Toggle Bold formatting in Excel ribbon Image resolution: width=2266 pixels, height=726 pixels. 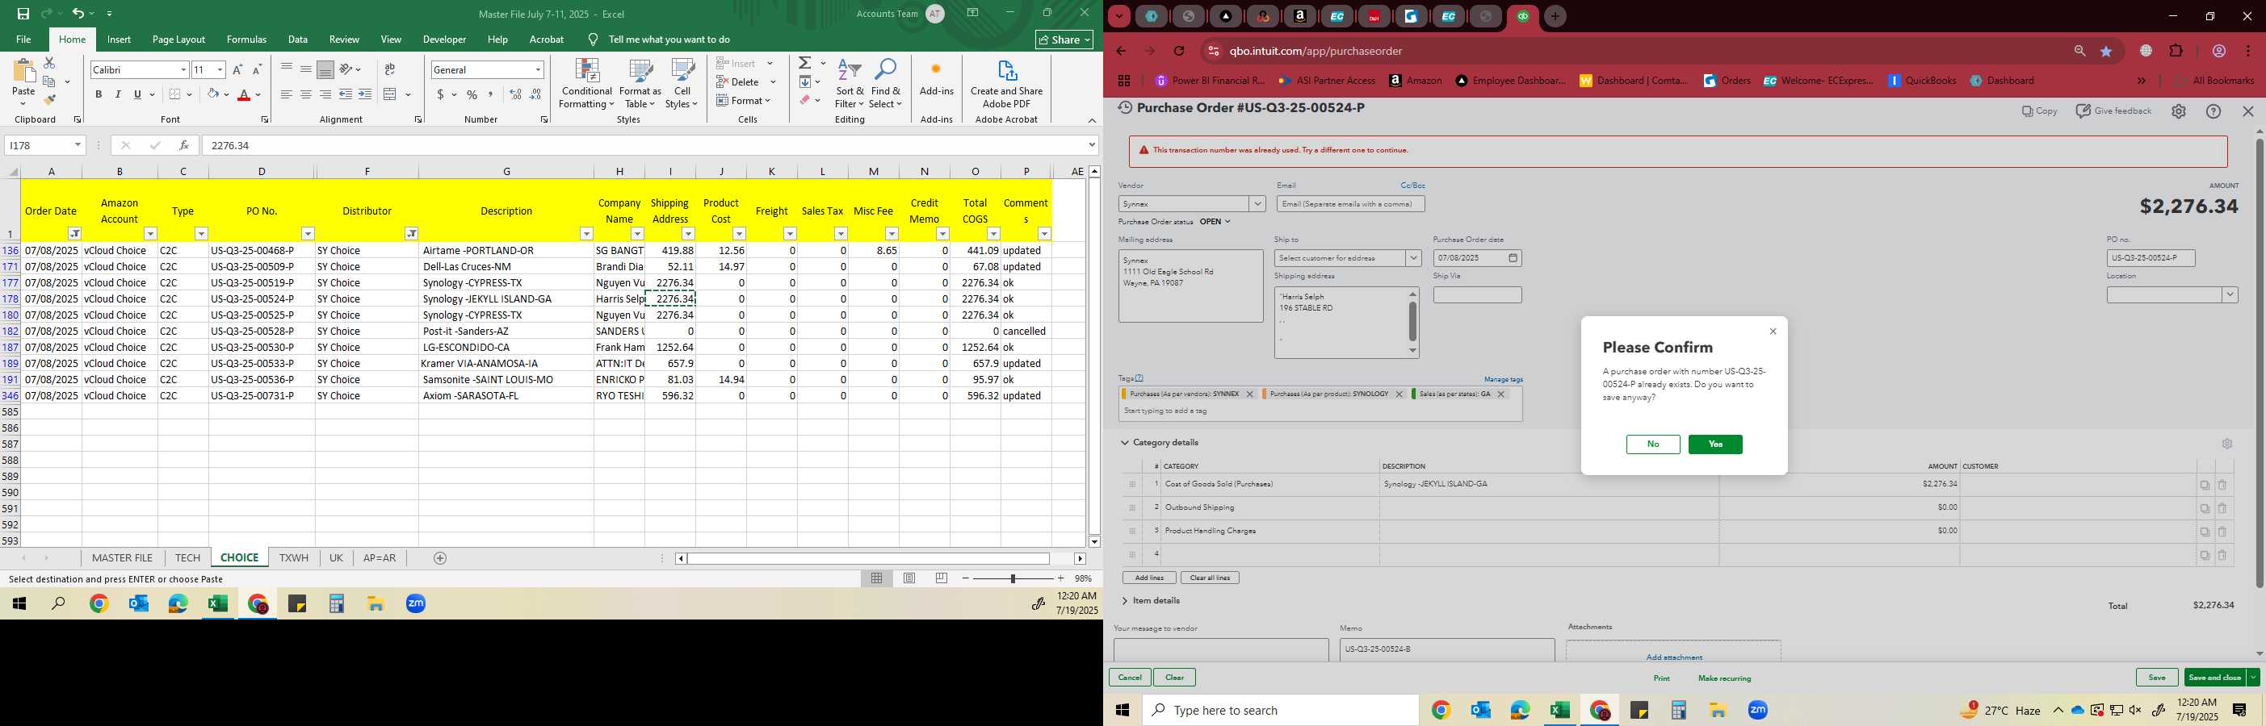99,95
